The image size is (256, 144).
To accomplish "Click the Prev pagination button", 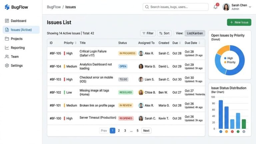I will point(104,131).
